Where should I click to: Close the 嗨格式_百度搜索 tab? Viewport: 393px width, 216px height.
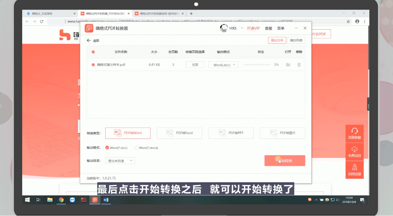75,13
